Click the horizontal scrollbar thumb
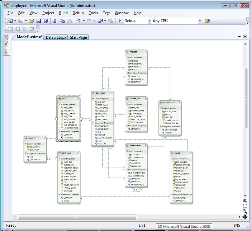251x231 pixels. (x=76, y=217)
